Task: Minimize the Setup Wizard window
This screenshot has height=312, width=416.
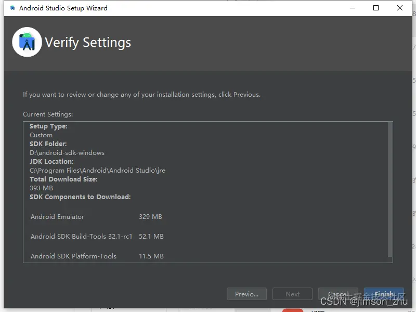Action: [353, 8]
